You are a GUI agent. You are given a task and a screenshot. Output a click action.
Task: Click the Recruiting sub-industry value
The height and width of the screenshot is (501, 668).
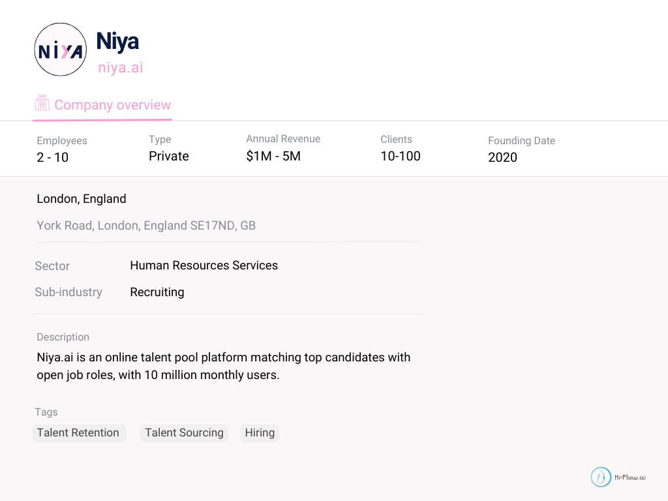tap(157, 292)
